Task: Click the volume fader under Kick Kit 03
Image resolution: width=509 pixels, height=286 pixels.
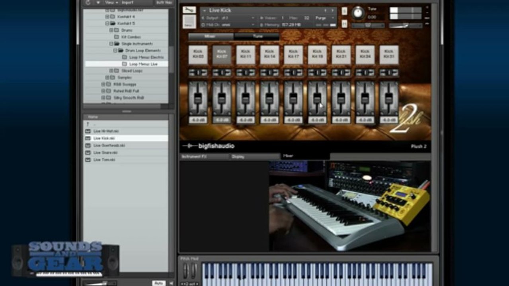Action: (x=198, y=99)
